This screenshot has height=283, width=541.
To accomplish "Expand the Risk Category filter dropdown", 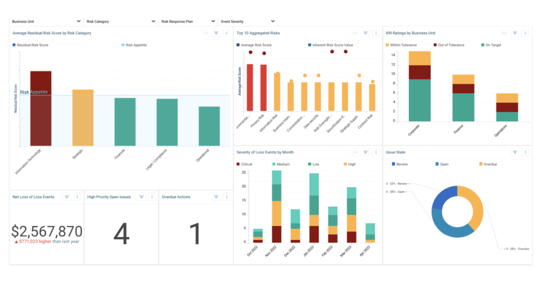I will 121,22.
